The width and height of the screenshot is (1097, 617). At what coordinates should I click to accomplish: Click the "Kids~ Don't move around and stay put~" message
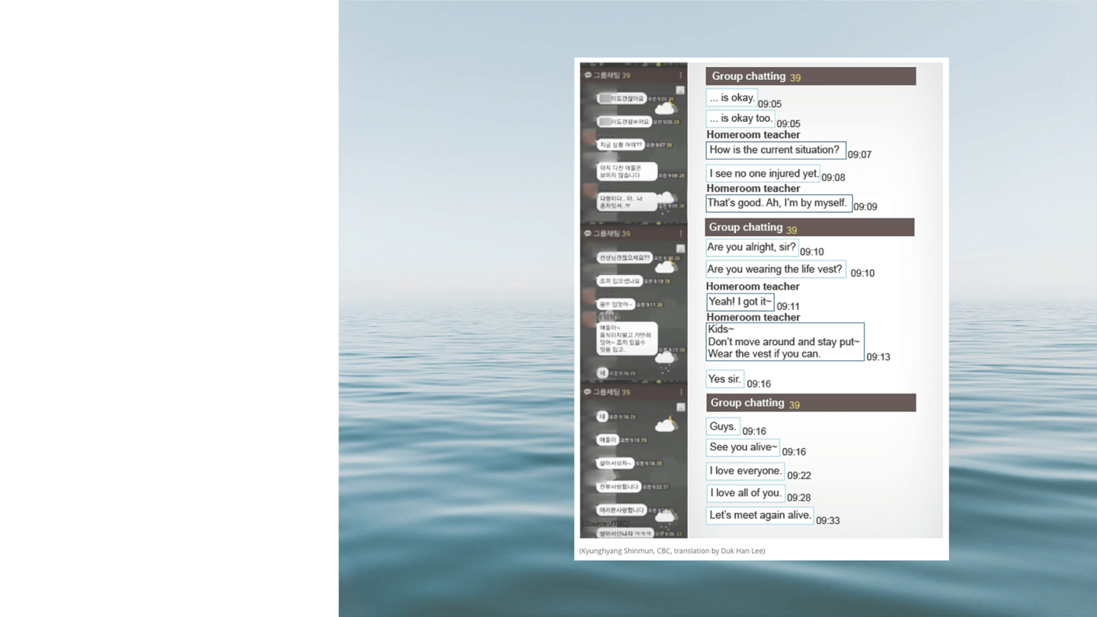tap(784, 341)
